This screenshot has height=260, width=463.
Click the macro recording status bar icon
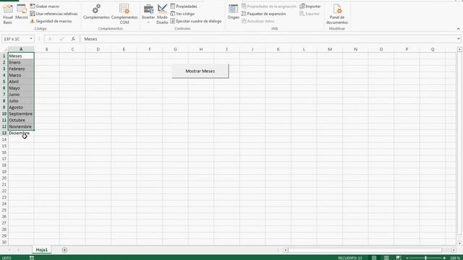click(x=32, y=258)
